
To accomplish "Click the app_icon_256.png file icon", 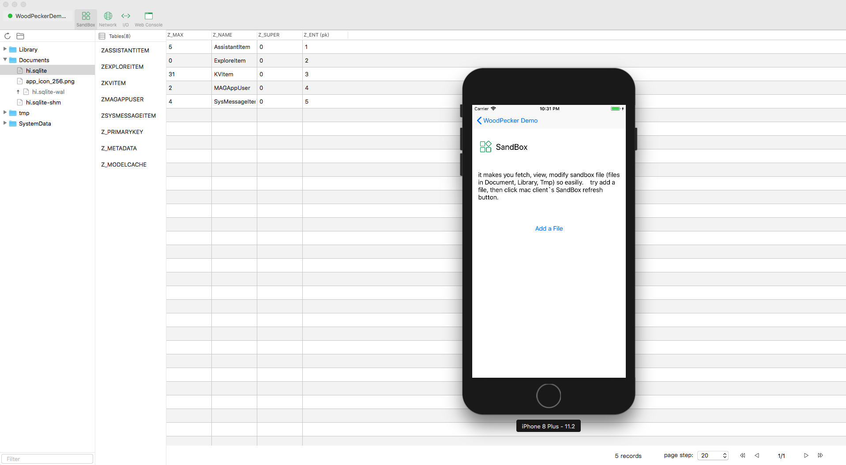I will click(x=20, y=81).
